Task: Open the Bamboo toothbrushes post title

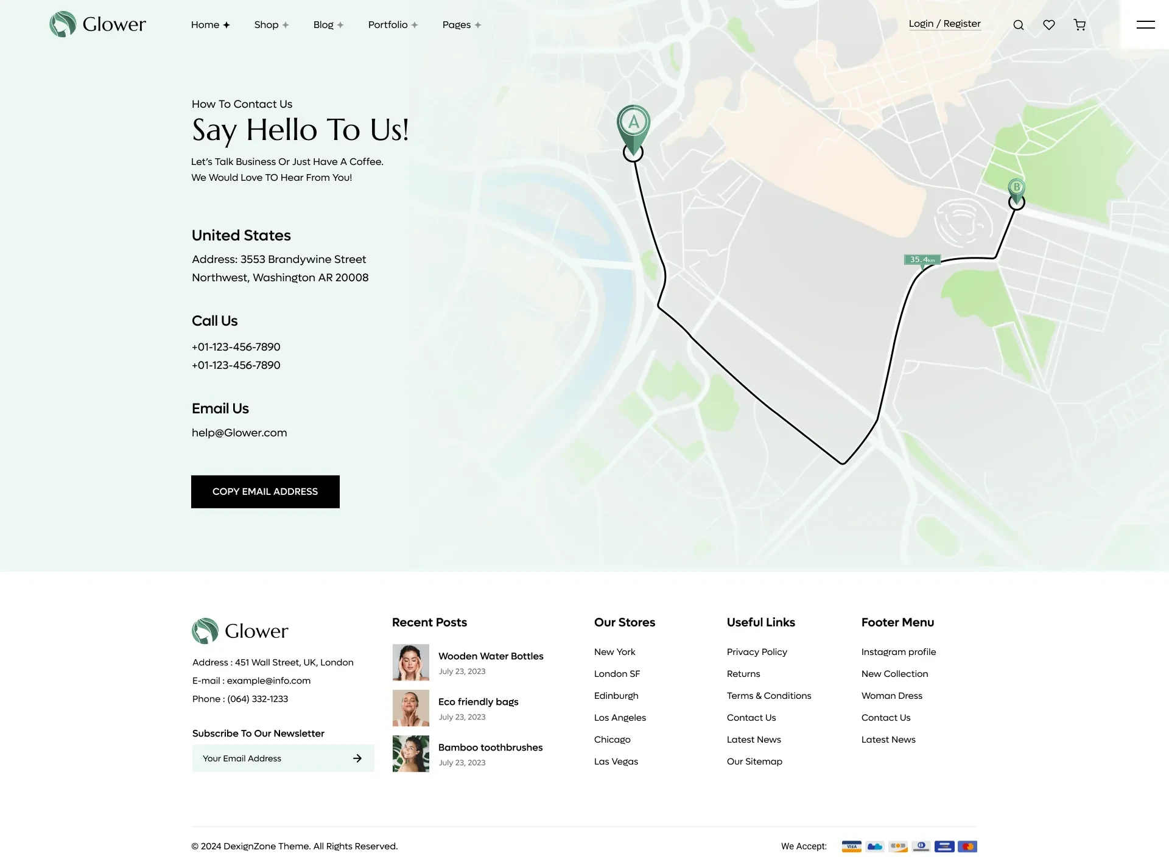Action: (x=491, y=748)
